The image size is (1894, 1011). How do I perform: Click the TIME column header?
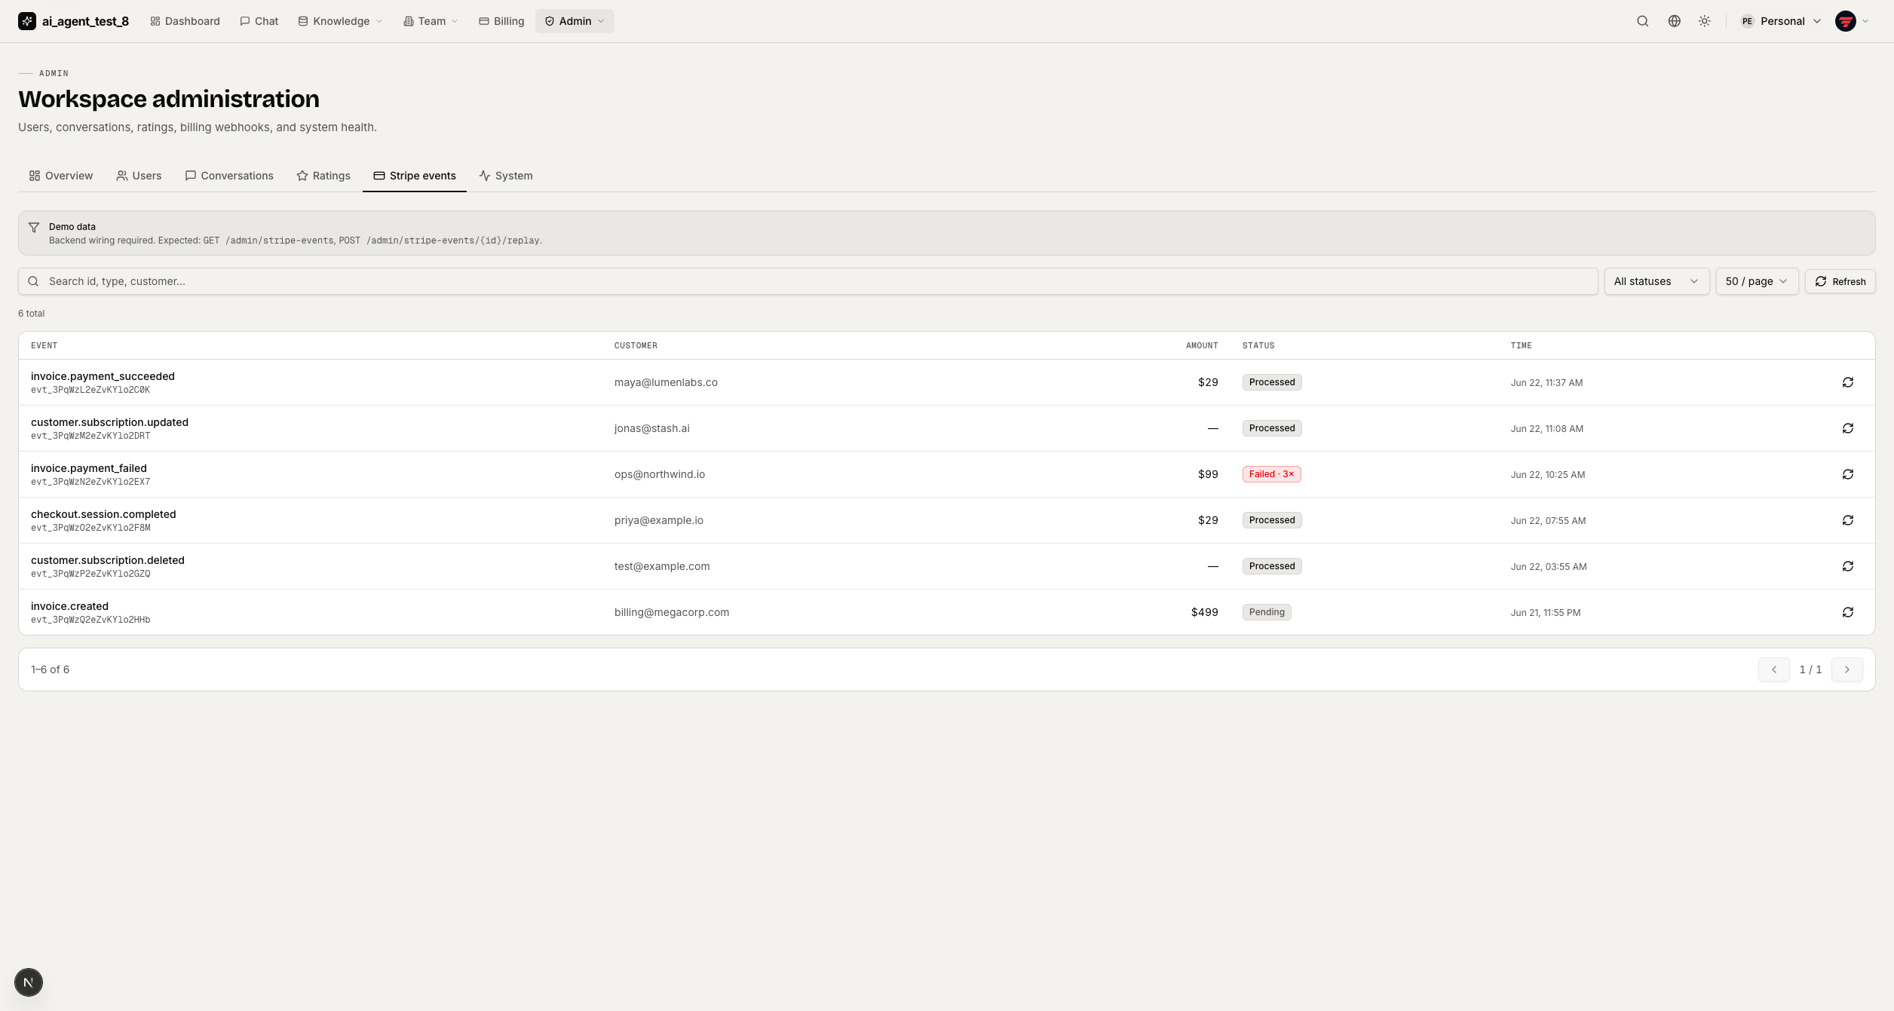(x=1521, y=345)
